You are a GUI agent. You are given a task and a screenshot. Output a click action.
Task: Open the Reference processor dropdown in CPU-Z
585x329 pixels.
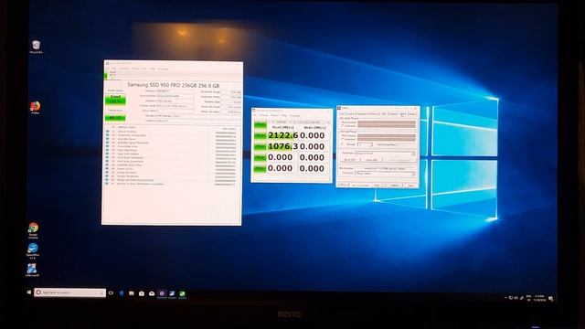pos(384,174)
